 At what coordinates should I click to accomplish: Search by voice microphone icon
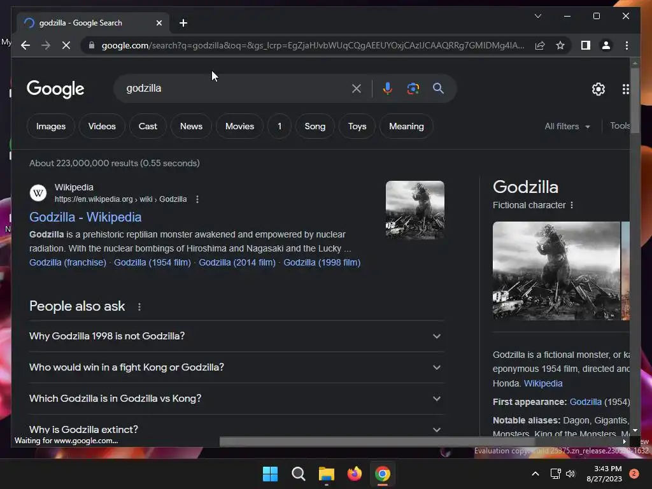click(387, 89)
